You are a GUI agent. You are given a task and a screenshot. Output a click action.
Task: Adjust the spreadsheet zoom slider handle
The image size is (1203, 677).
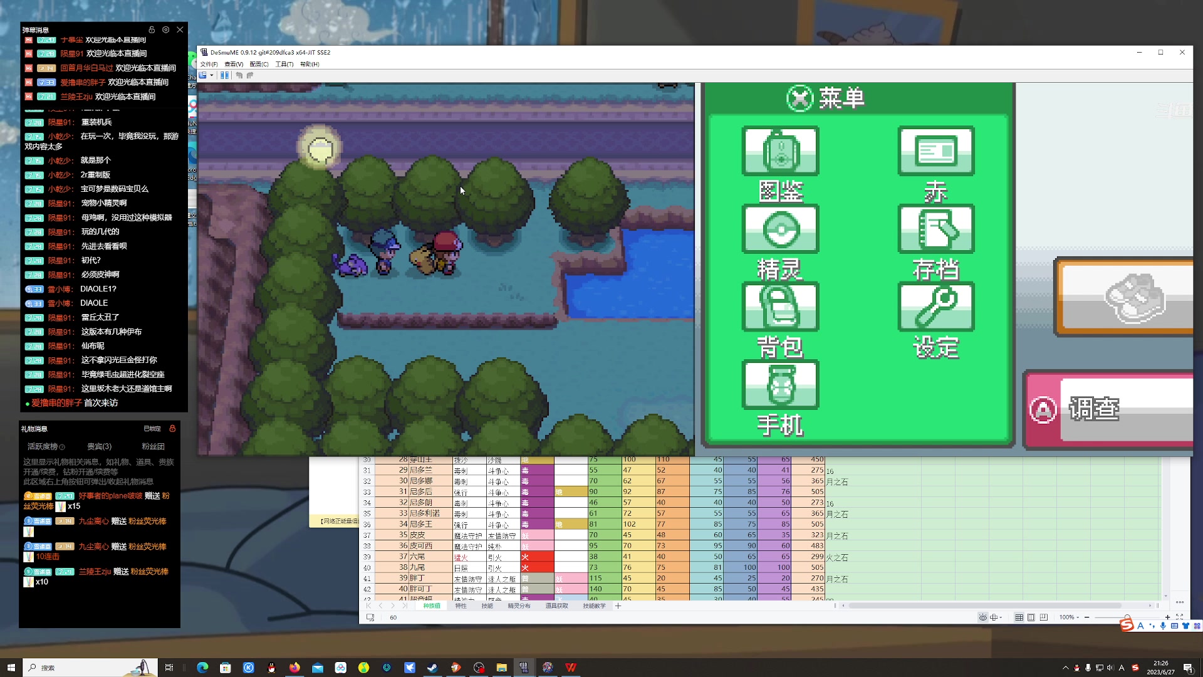1127,617
